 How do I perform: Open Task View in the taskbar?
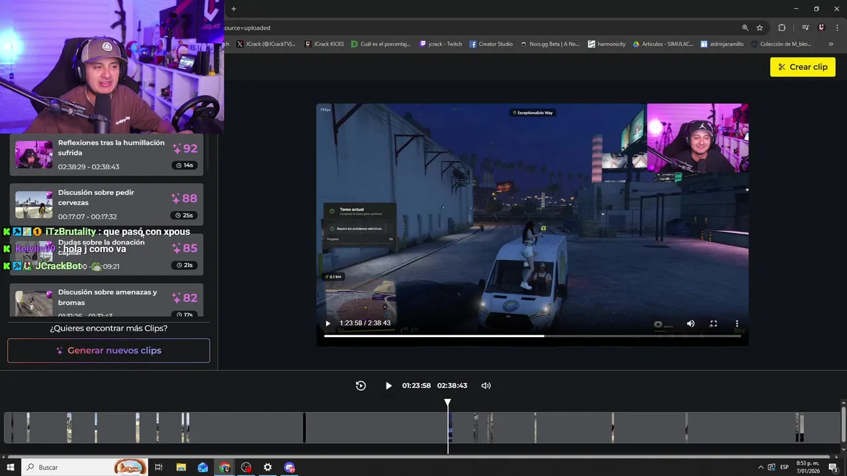pyautogui.click(x=159, y=467)
